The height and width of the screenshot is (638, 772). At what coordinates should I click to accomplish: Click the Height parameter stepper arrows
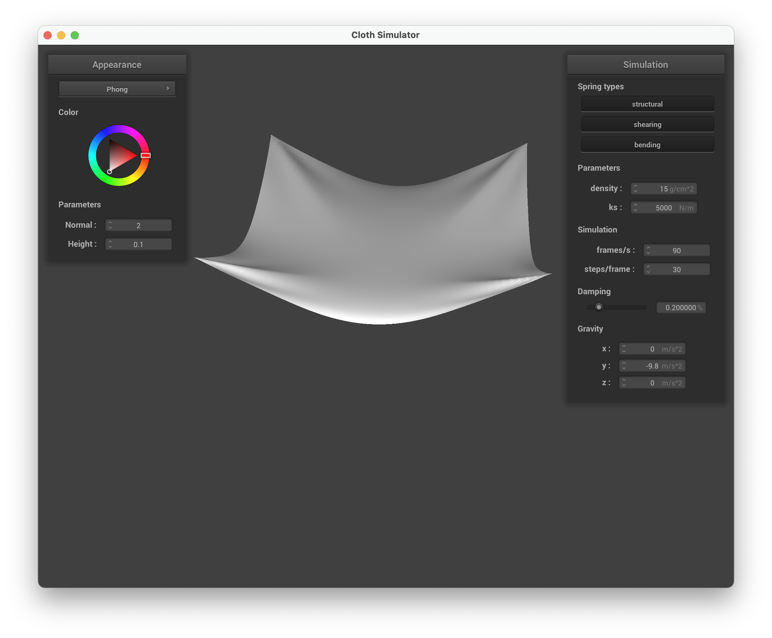click(110, 244)
